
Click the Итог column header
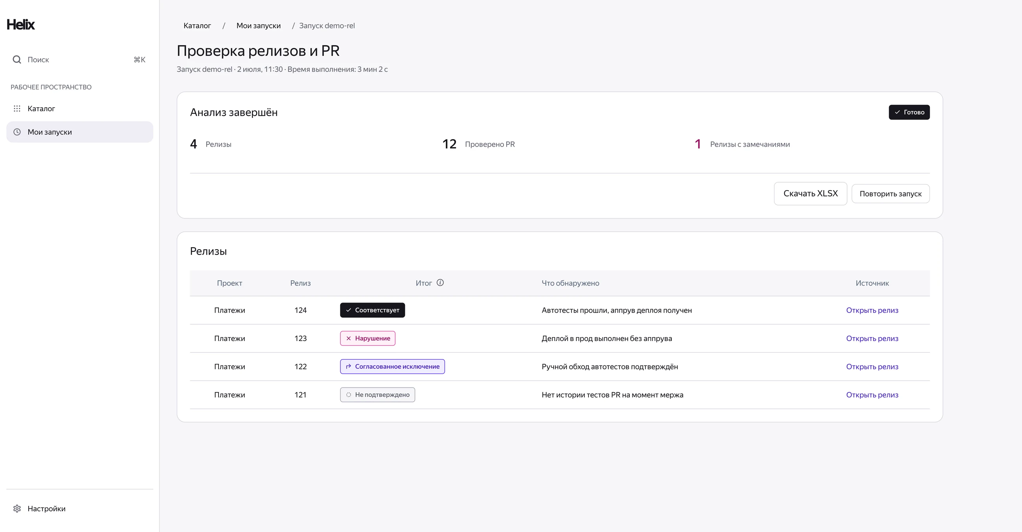(423, 283)
